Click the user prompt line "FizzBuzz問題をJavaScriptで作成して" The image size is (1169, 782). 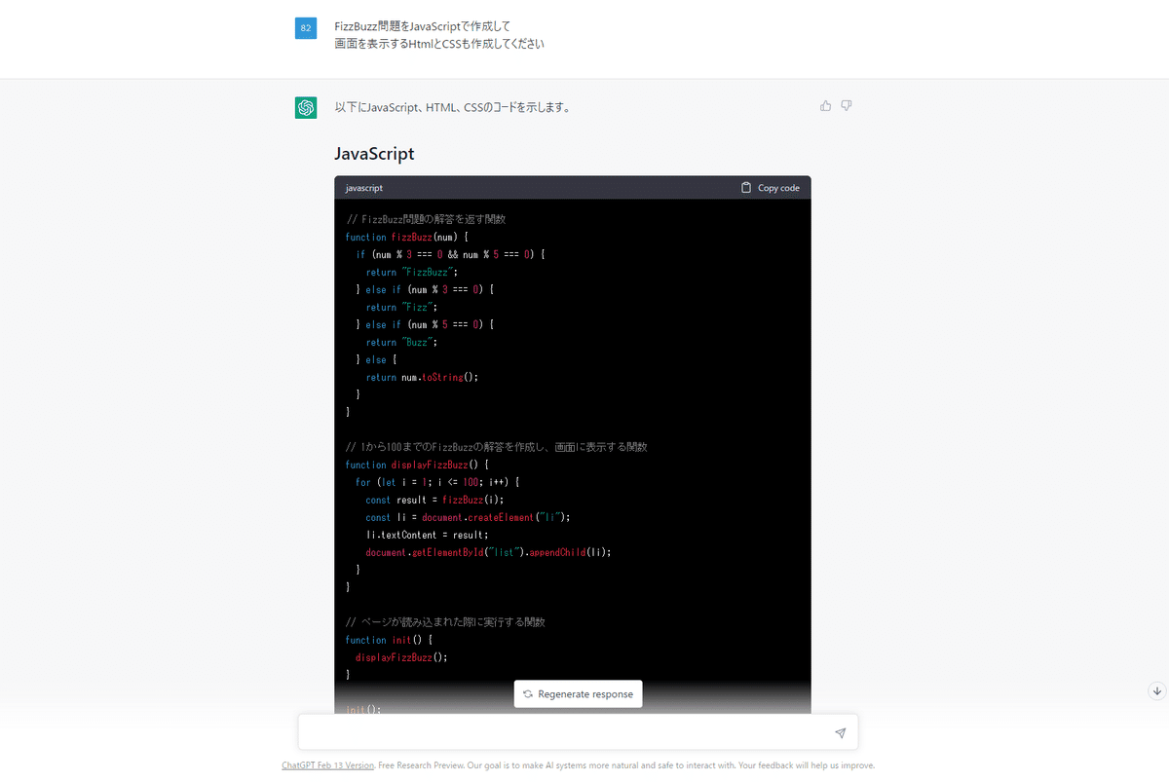coord(422,26)
